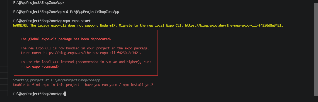Click the 'global expo-cli package has been deprecated' heading
The height and width of the screenshot is (102, 318).
66,39
